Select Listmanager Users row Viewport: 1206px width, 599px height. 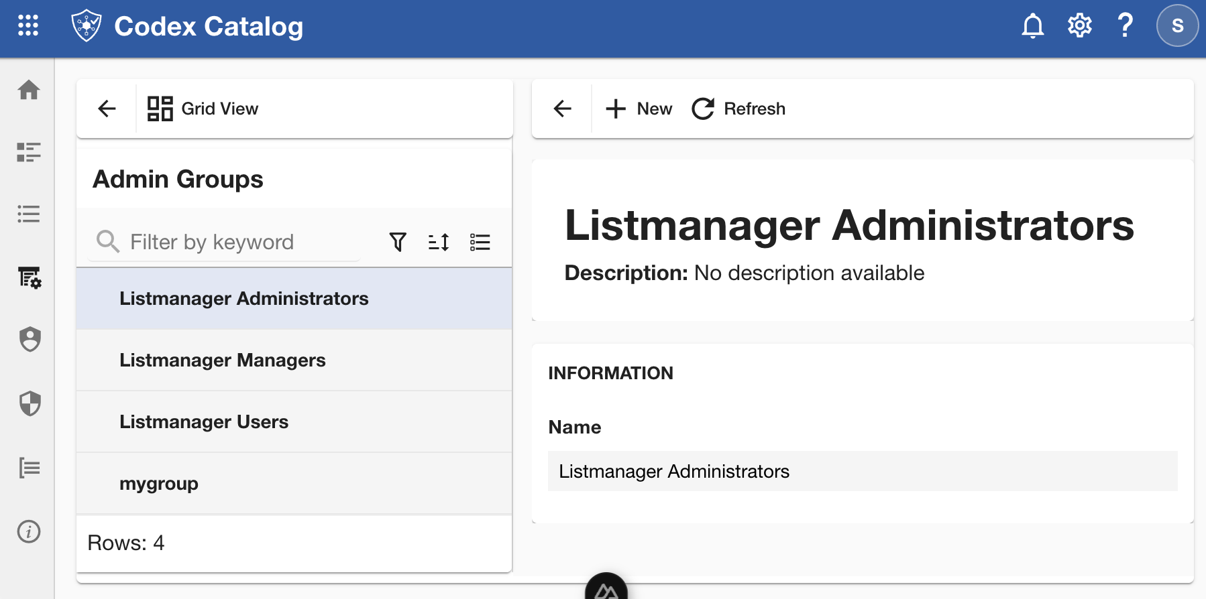pyautogui.click(x=294, y=422)
